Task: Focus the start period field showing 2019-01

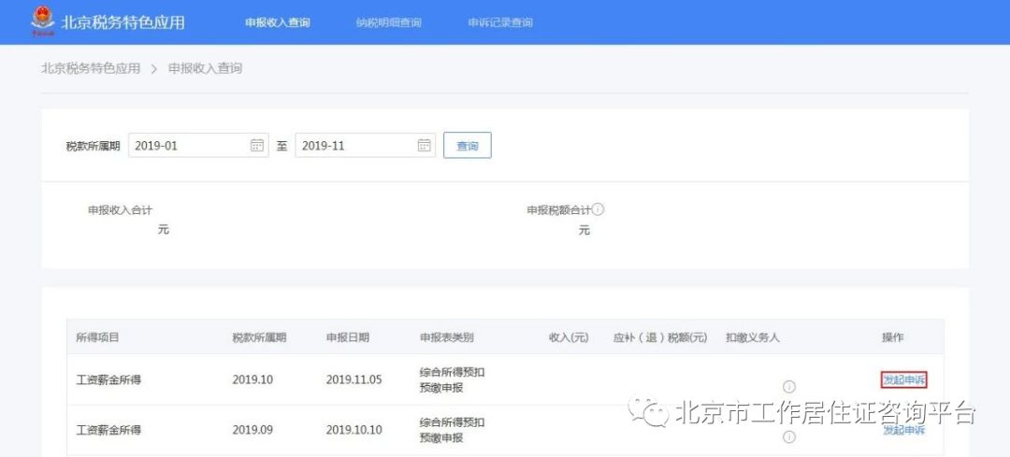Action: (198, 146)
